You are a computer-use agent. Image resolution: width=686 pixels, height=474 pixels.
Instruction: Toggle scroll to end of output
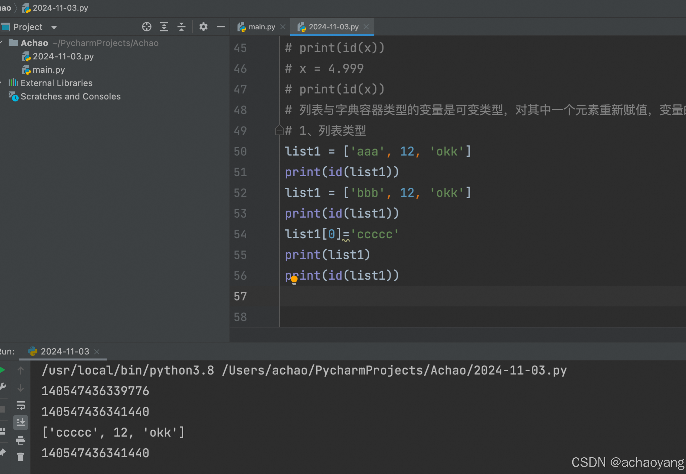21,423
